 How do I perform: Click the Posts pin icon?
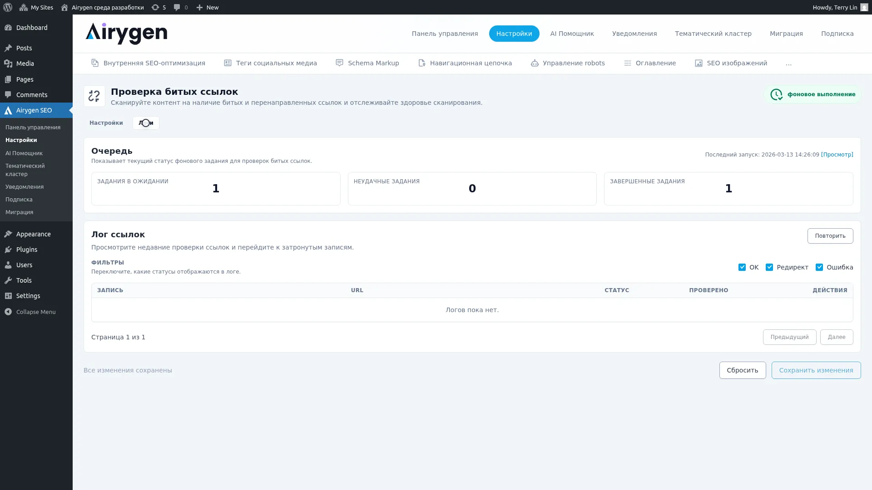[x=8, y=48]
